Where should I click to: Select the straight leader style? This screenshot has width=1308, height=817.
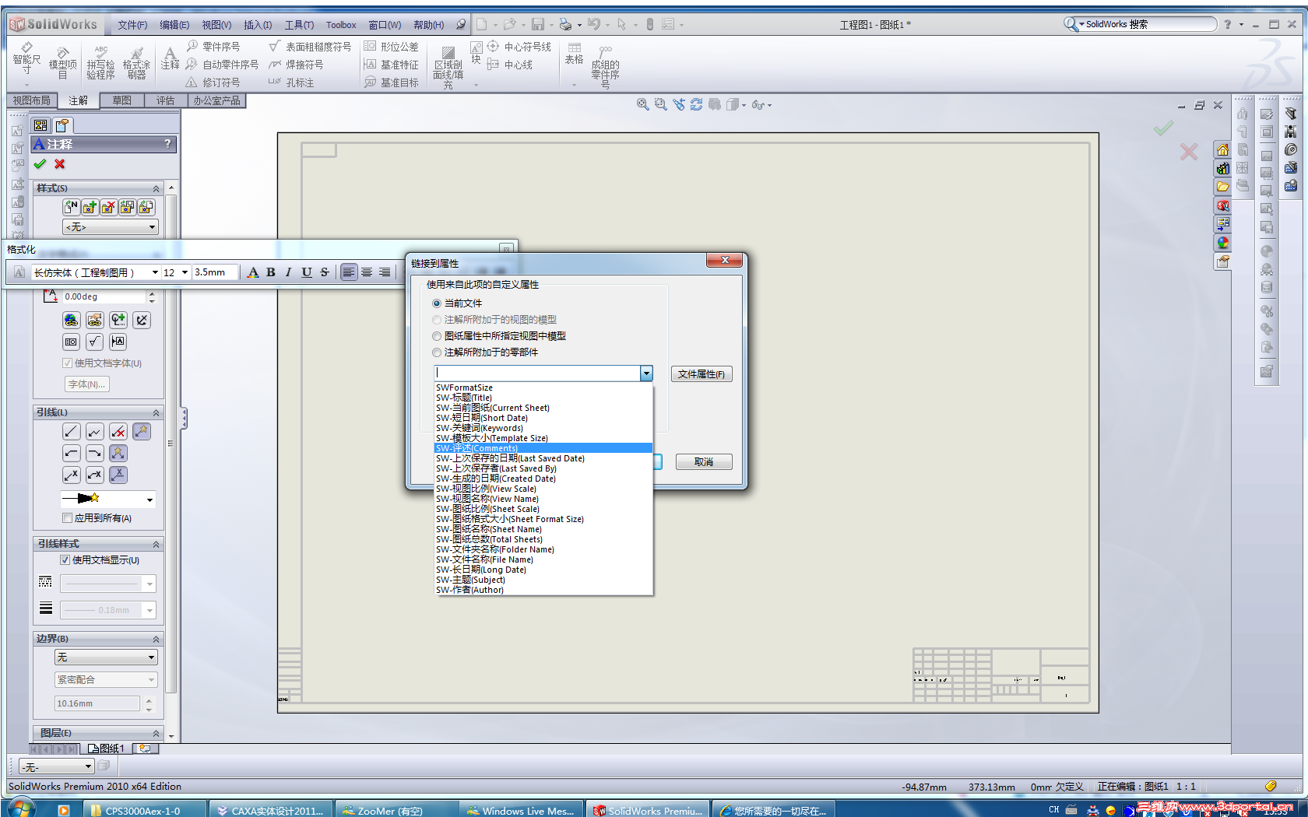tap(72, 432)
